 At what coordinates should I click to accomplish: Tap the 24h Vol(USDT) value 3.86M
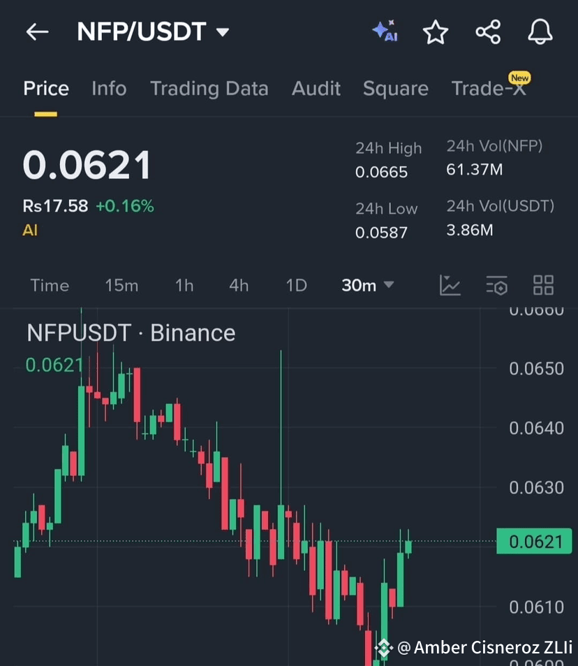[470, 230]
